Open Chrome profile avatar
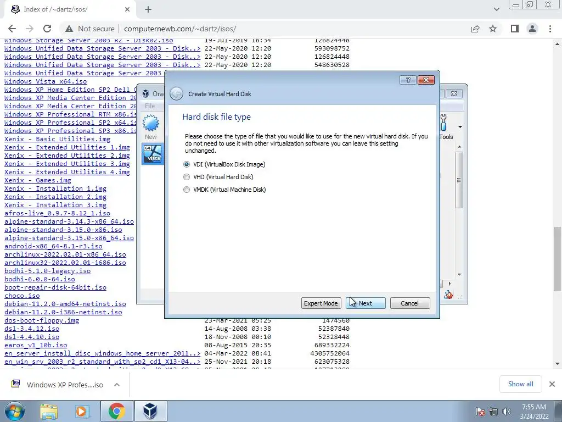 point(532,29)
